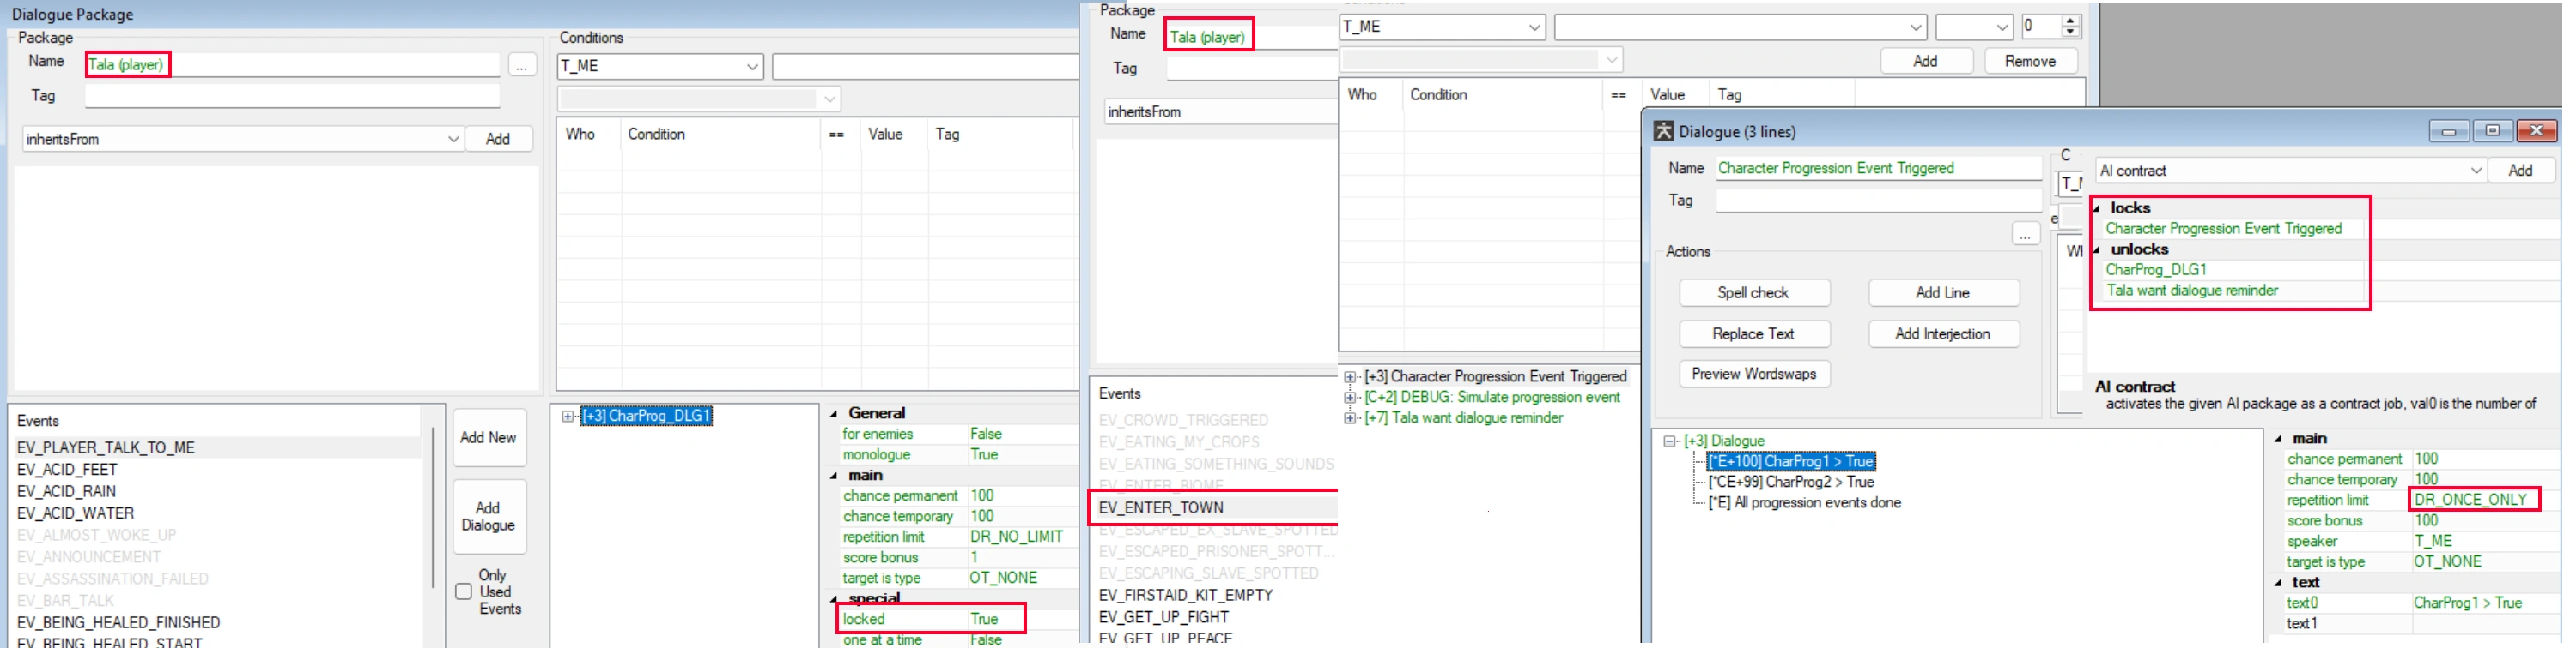The width and height of the screenshot is (2576, 648).
Task: Select the [E] All progression events done line
Action: coord(1804,503)
